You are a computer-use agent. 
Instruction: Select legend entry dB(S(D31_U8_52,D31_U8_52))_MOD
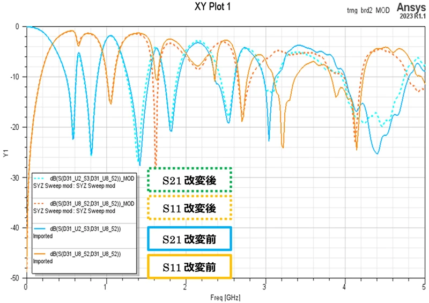pyautogui.click(x=92, y=204)
